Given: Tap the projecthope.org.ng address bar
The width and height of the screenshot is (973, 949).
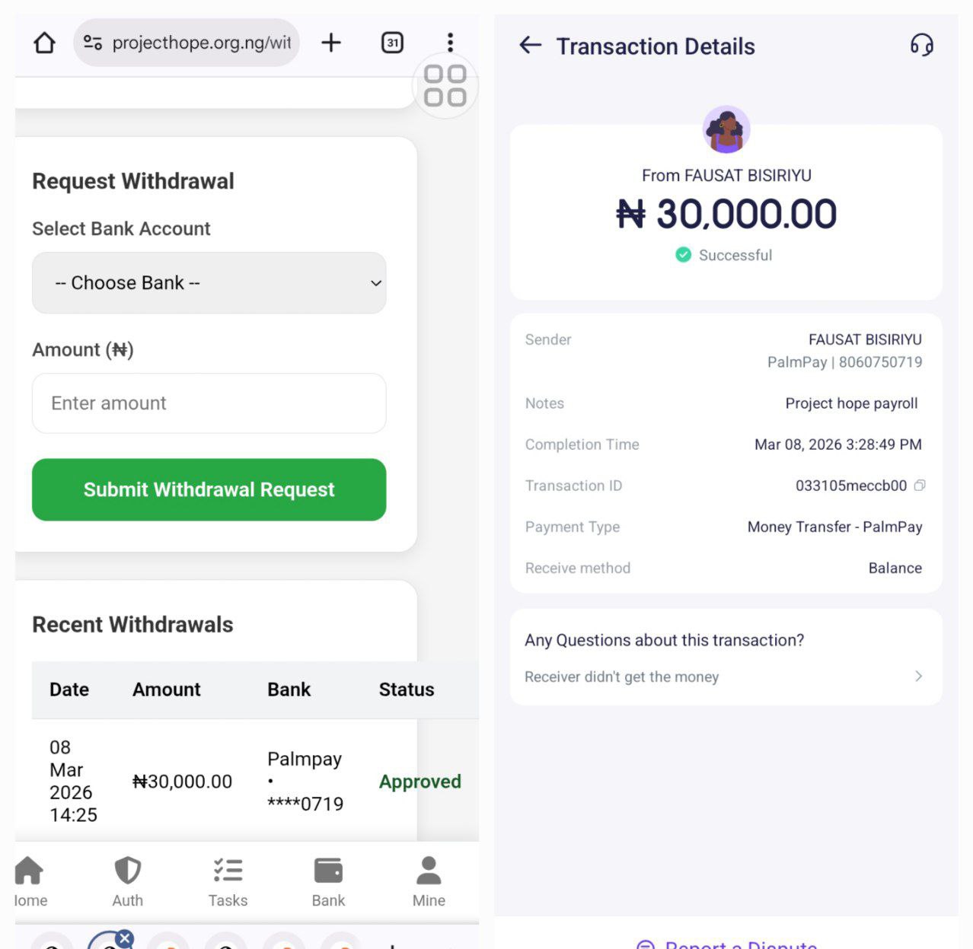Looking at the screenshot, I should pyautogui.click(x=201, y=43).
